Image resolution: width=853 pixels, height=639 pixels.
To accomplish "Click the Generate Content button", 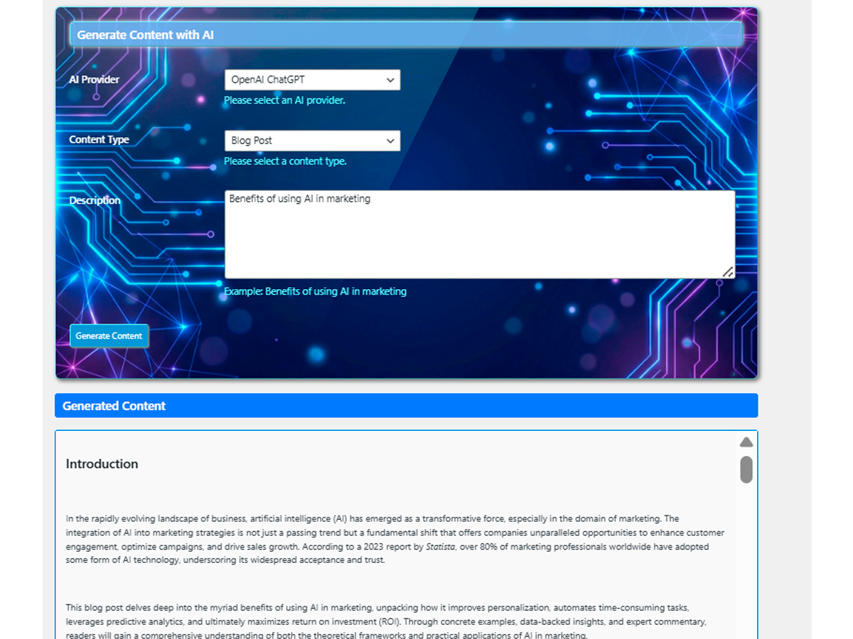I will 109,335.
